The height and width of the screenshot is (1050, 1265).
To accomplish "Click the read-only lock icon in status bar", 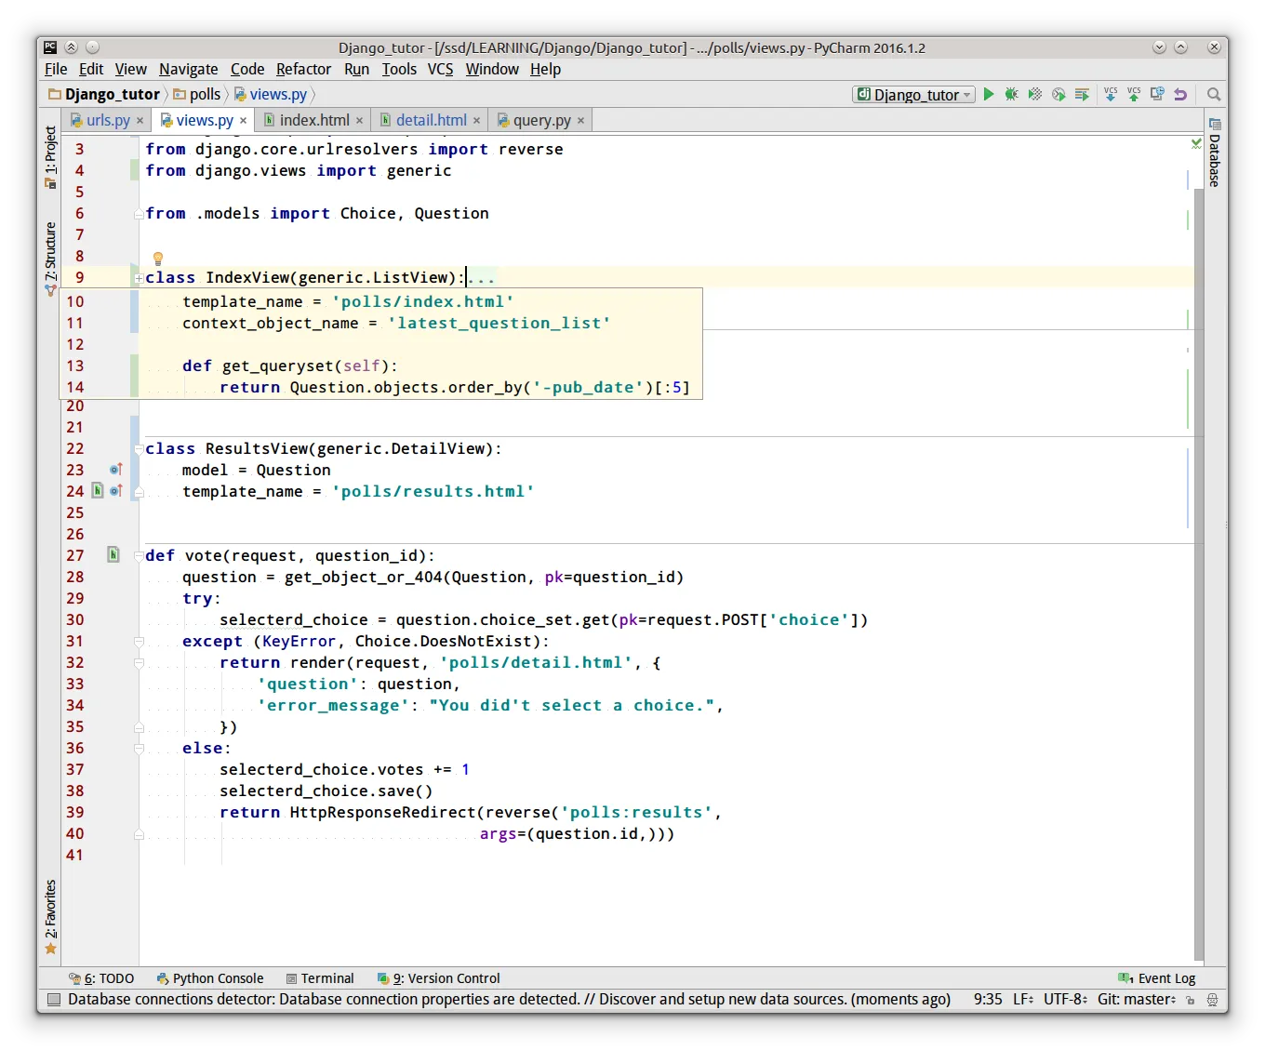I will tap(1191, 1000).
